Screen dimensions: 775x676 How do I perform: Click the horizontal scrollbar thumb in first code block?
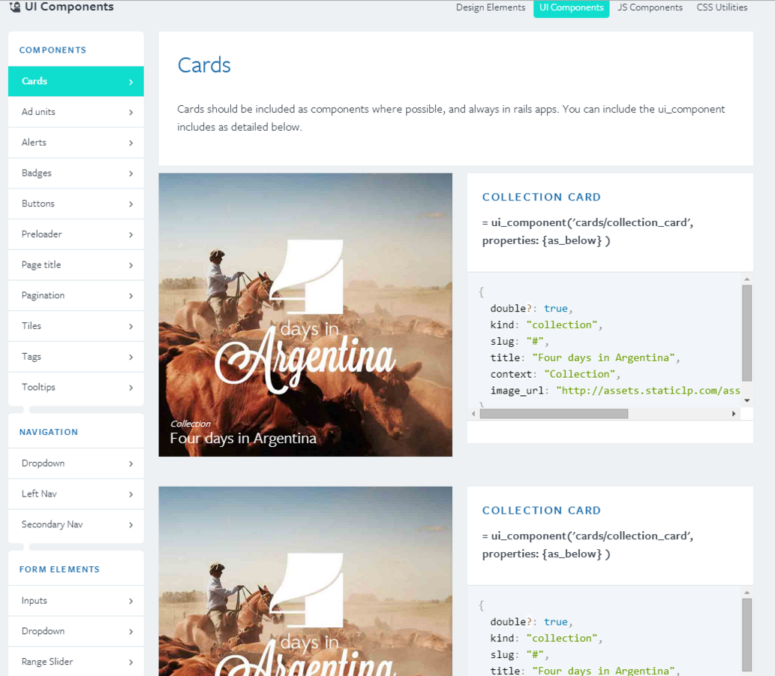click(x=554, y=414)
